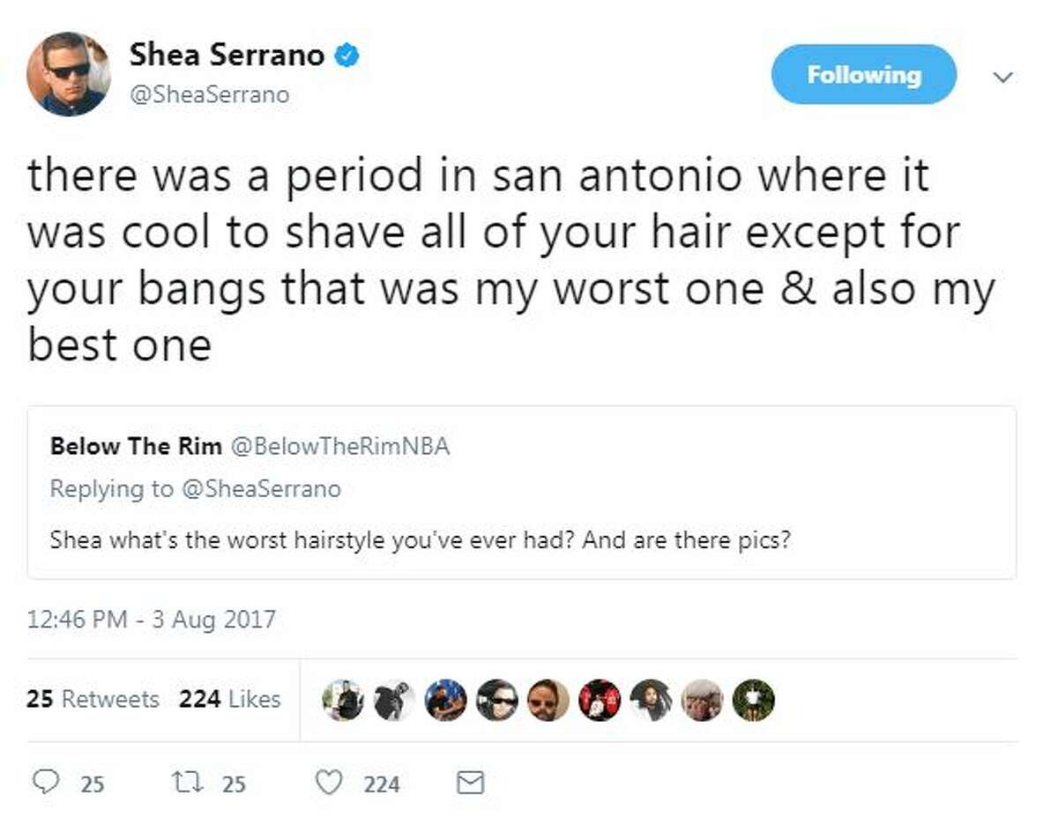
Task: View the 25 Retweets list
Action: coord(93,699)
